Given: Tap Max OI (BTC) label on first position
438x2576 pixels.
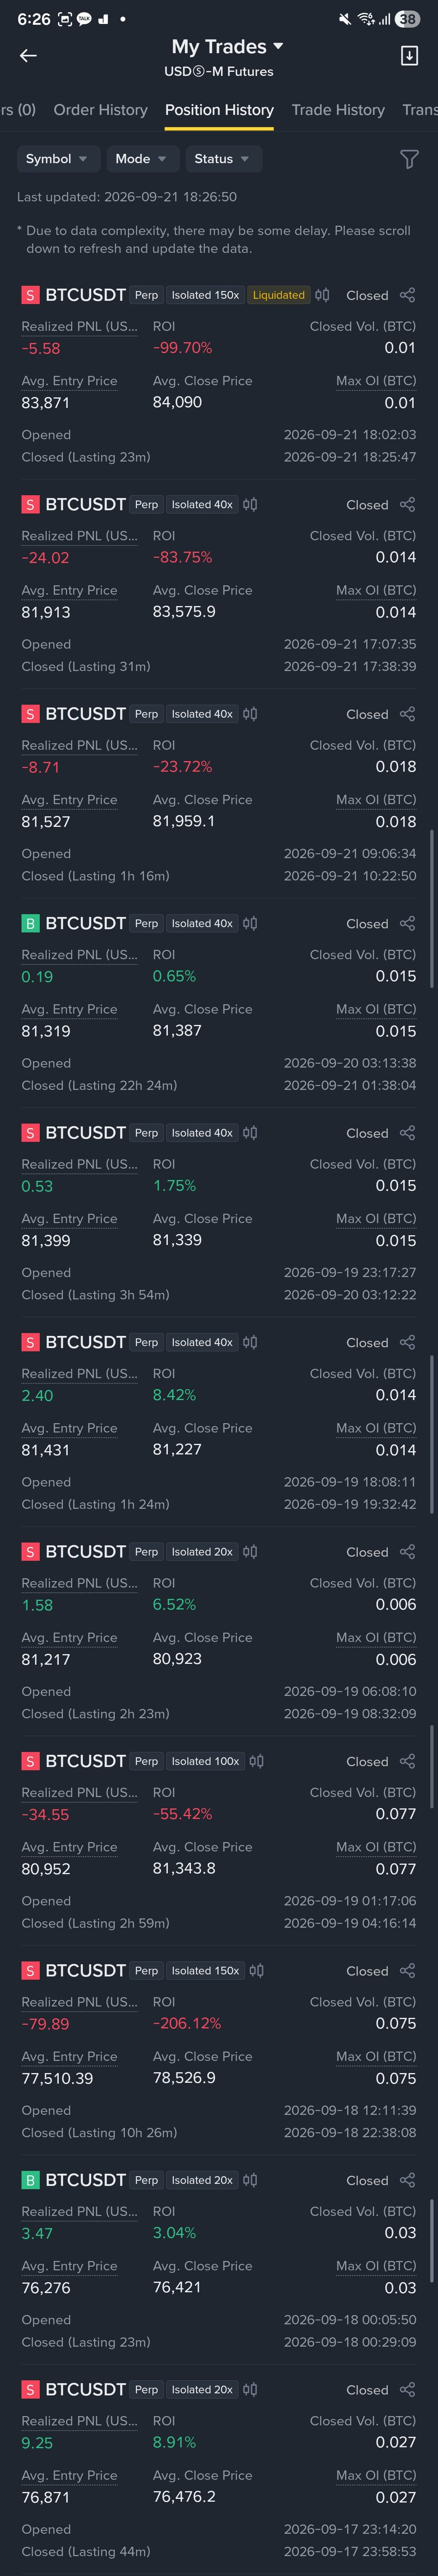Looking at the screenshot, I should pos(376,381).
